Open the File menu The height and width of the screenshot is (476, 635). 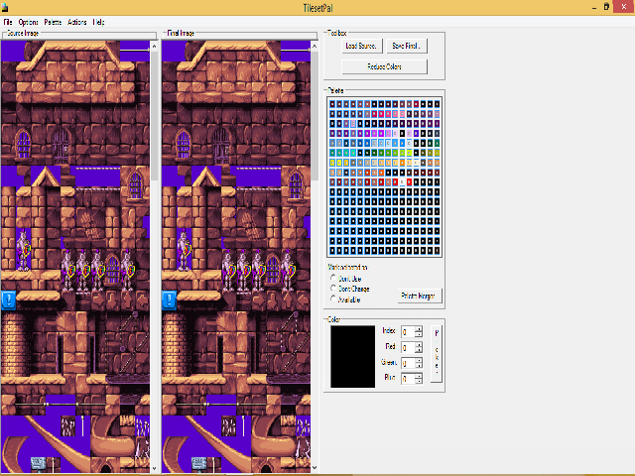tap(8, 22)
